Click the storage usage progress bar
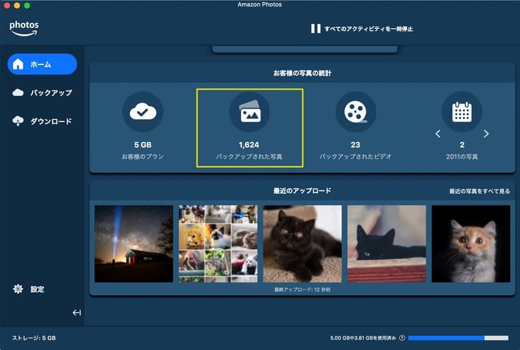Screen dimensions: 520x350 point(458,338)
